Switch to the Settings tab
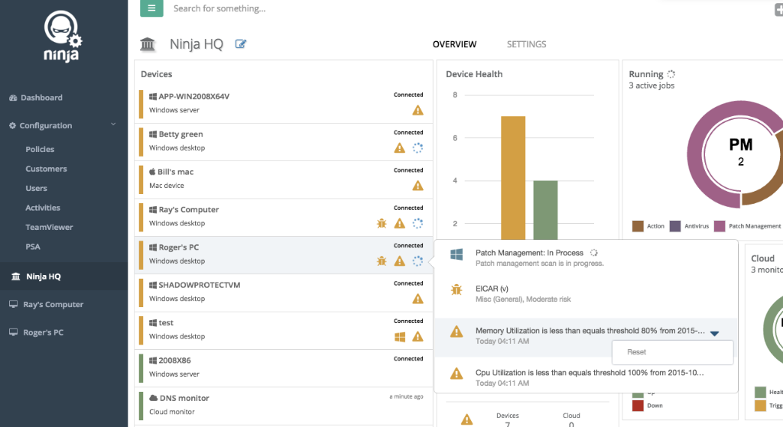The width and height of the screenshot is (783, 427). (526, 44)
